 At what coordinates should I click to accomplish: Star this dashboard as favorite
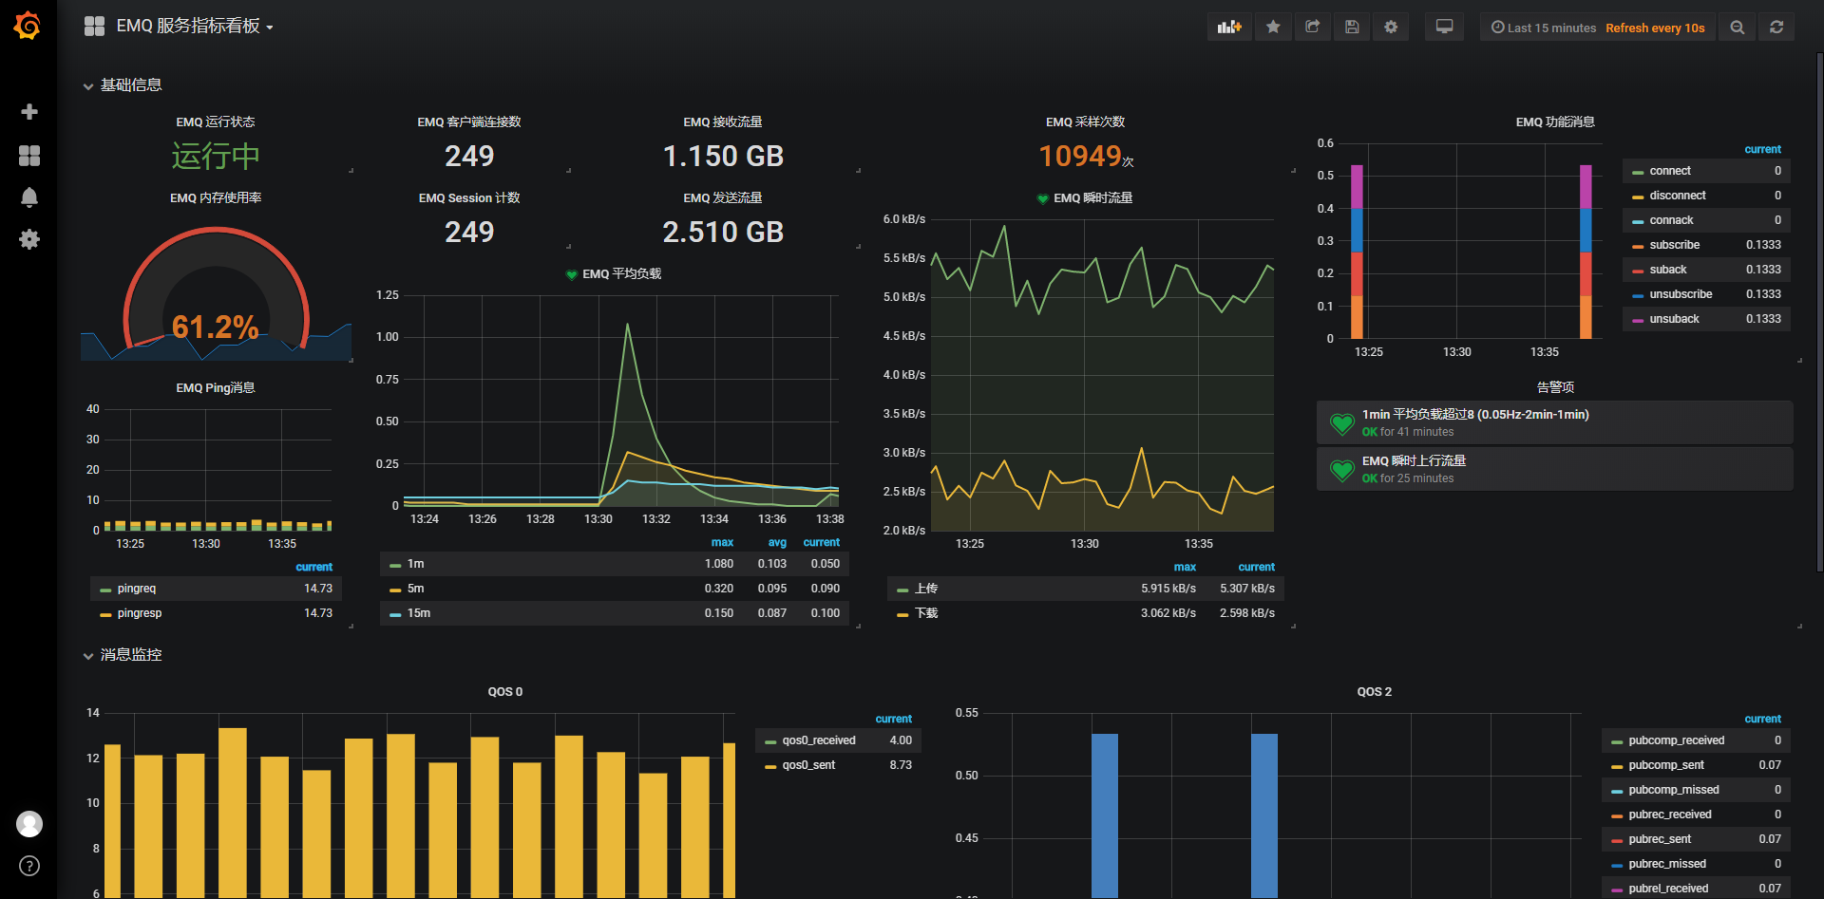[1273, 28]
